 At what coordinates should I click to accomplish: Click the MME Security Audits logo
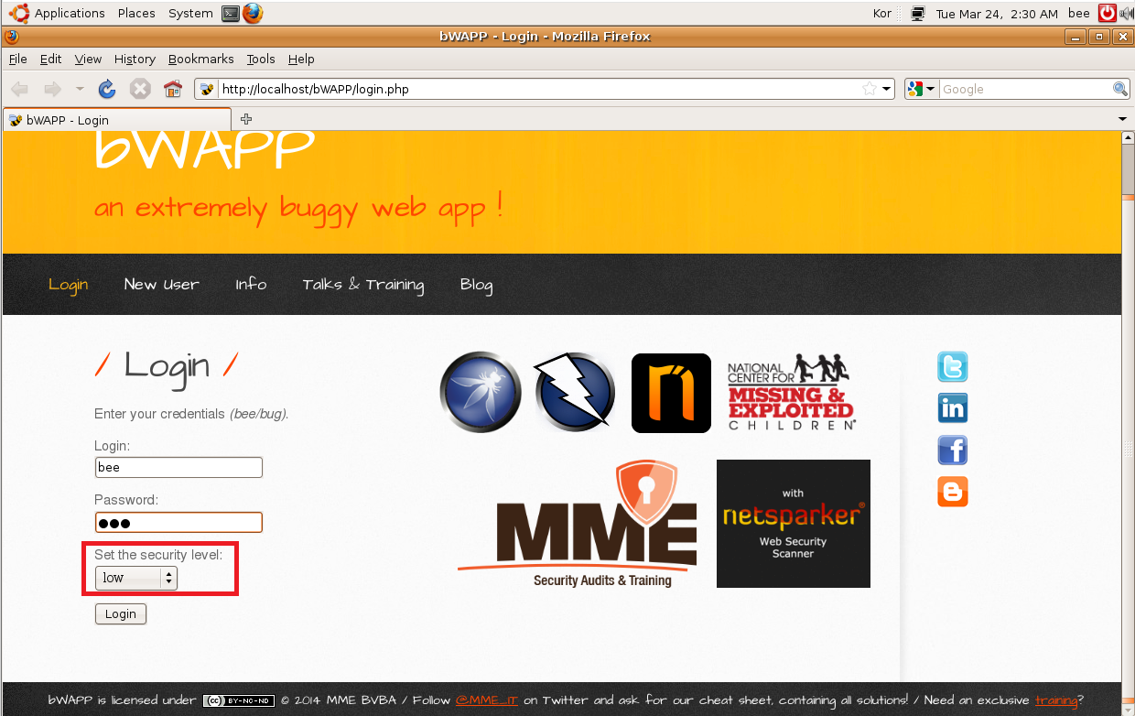(x=577, y=524)
